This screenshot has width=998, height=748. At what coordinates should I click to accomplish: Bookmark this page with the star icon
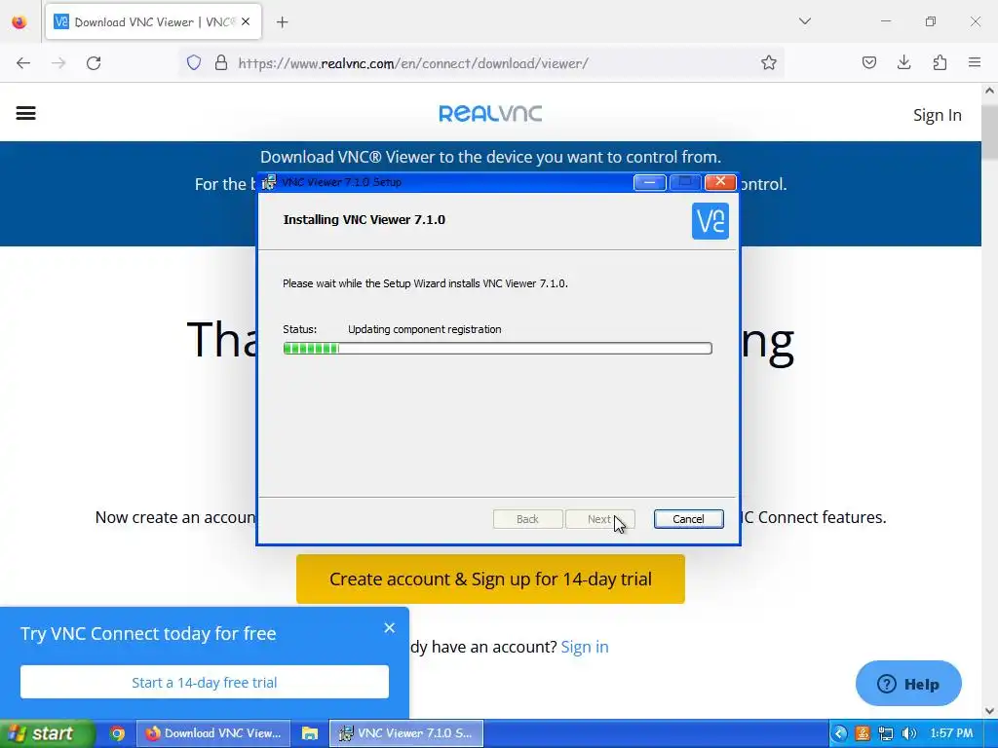coord(769,63)
